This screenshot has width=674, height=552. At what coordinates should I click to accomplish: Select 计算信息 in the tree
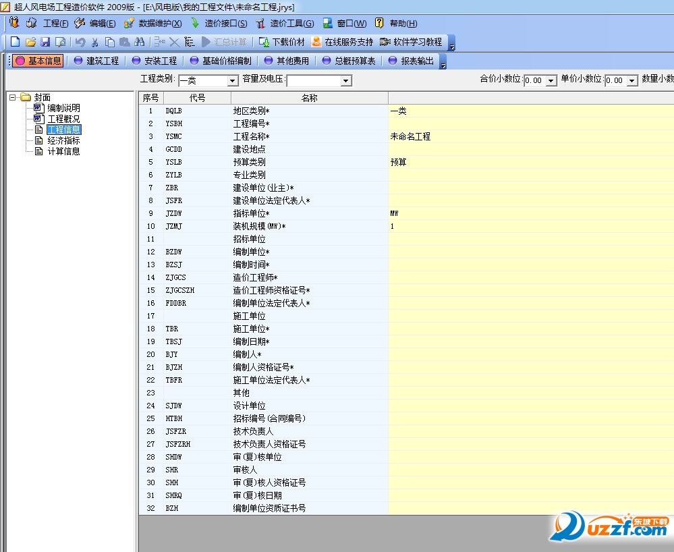coord(63,151)
